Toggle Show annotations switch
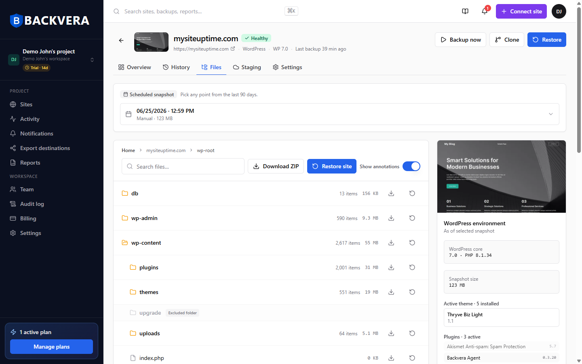Image resolution: width=582 pixels, height=364 pixels. pos(411,166)
